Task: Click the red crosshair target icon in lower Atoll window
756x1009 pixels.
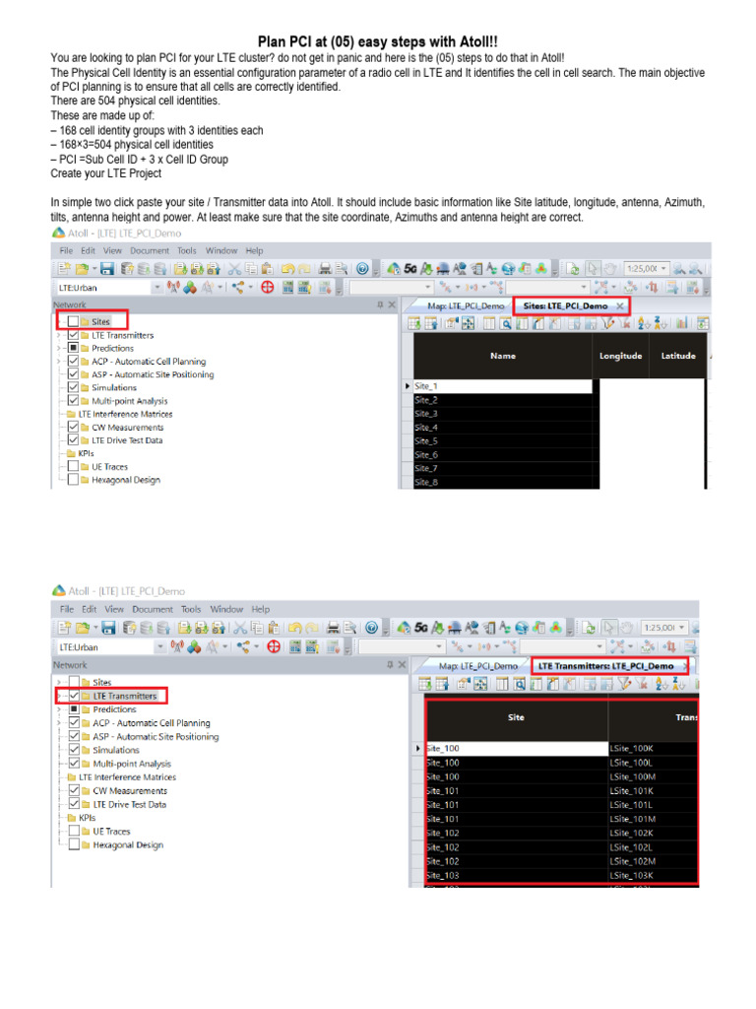Action: (274, 646)
